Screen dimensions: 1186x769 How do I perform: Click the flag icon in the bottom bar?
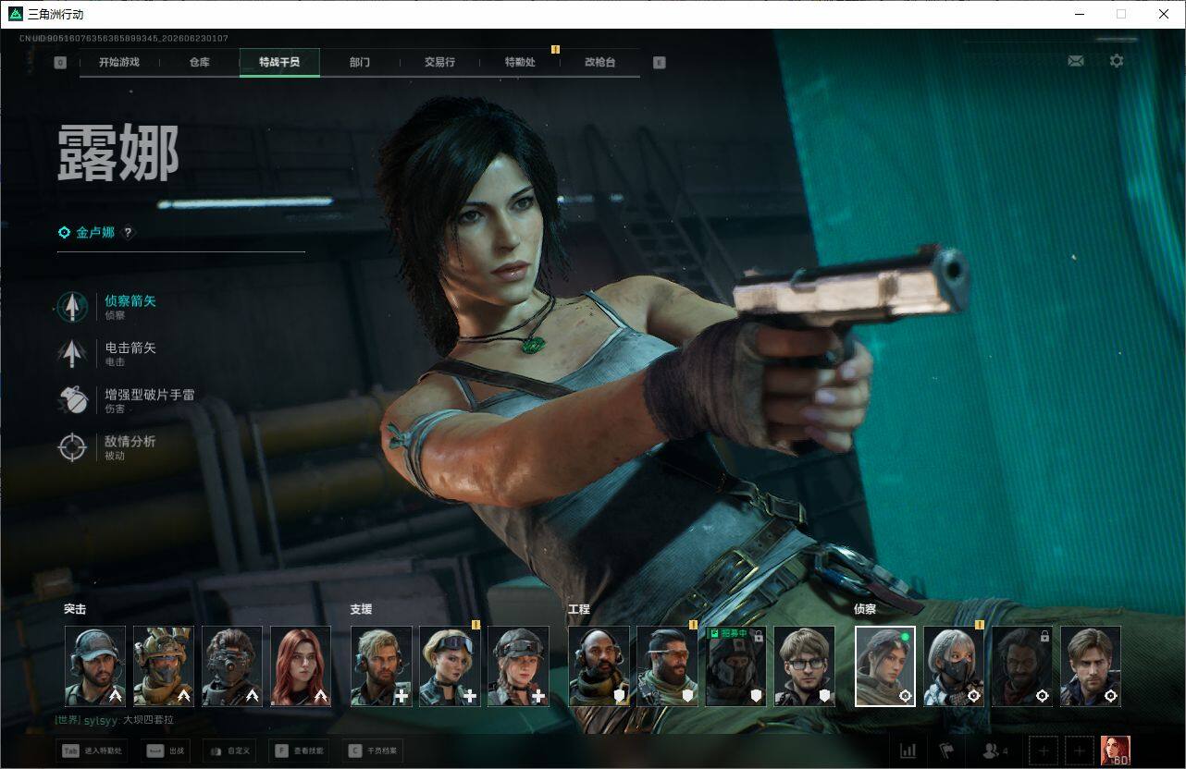coord(946,751)
